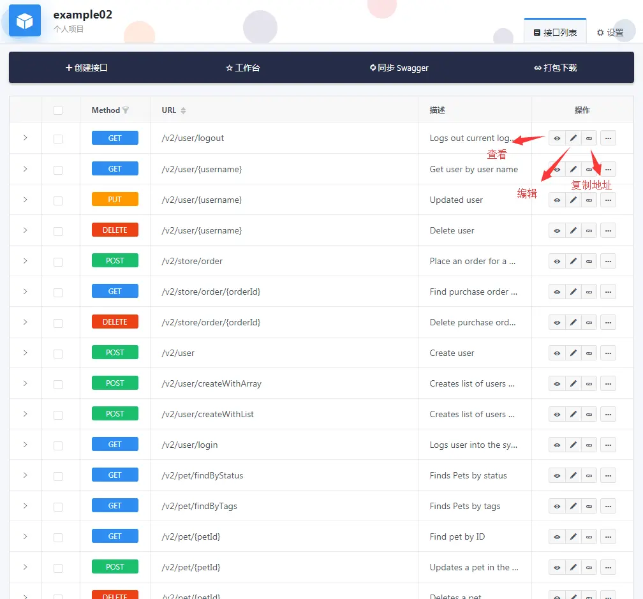This screenshot has height=599, width=643.
Task: Expand the POST /v2/pet/{petId} row
Action: pyautogui.click(x=25, y=567)
